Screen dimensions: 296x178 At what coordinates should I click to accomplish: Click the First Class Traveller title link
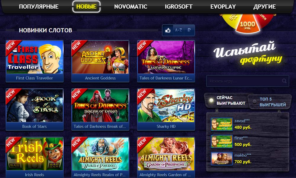pos(35,78)
